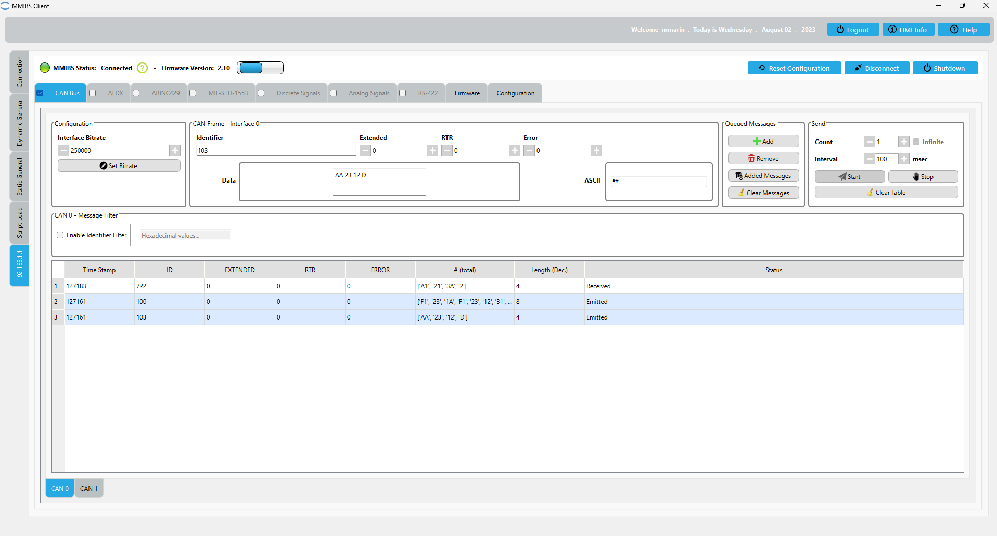Clear Table of received messages
Viewport: 997px width, 536px height.
pyautogui.click(x=886, y=193)
